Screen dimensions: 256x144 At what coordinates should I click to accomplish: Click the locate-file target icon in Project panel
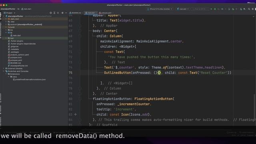[x=51, y=13]
